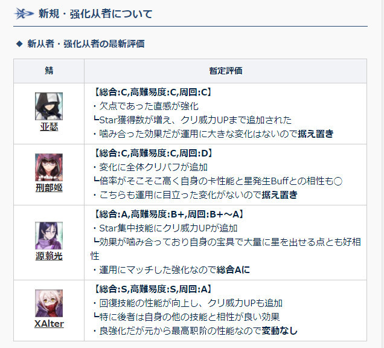Click the XAlter character portrait icon
The height and width of the screenshot is (348, 384).
pos(49,303)
